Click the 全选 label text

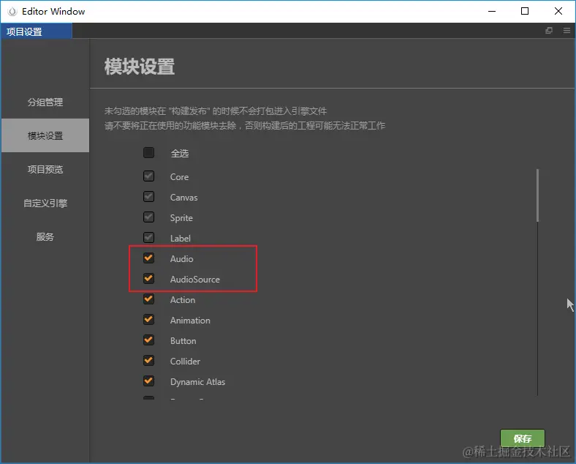(180, 153)
